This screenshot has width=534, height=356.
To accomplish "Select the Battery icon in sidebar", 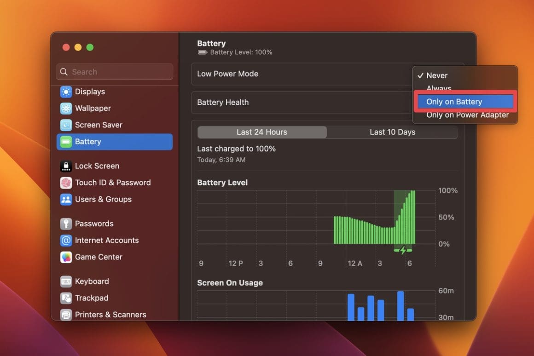I will click(65, 142).
